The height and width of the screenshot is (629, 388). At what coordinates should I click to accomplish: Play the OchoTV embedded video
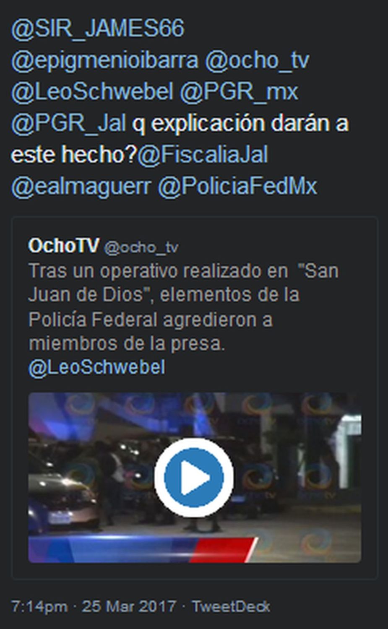point(194,477)
